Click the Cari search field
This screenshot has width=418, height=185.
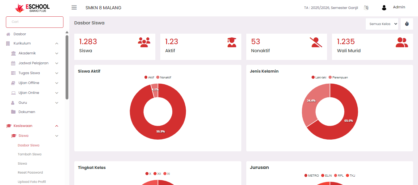click(x=35, y=22)
